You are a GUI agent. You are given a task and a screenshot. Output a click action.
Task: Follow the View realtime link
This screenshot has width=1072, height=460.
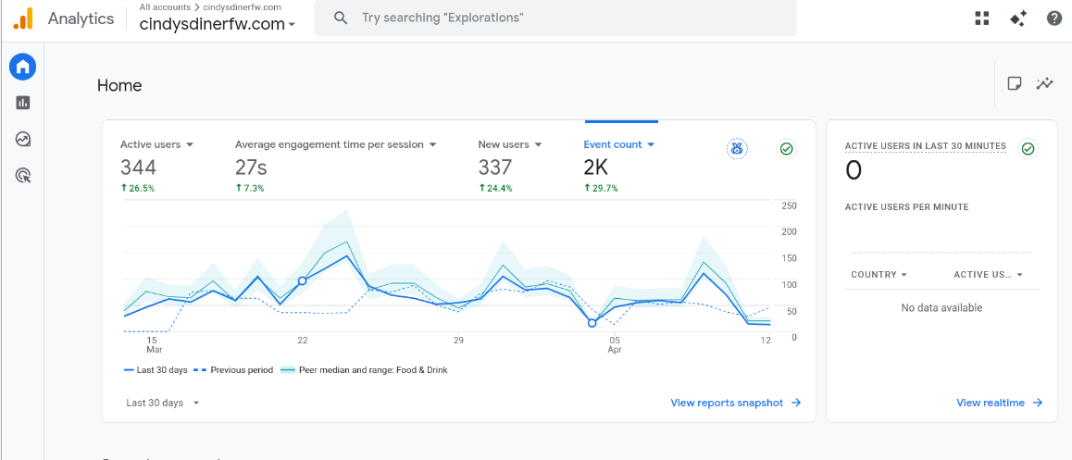pyautogui.click(x=1000, y=403)
